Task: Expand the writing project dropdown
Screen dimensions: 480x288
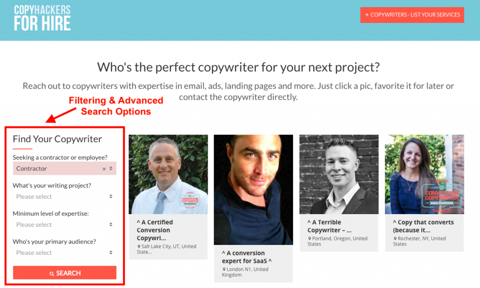Action: [x=64, y=197]
